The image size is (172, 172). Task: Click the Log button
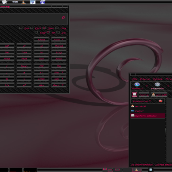pos(58,52)
